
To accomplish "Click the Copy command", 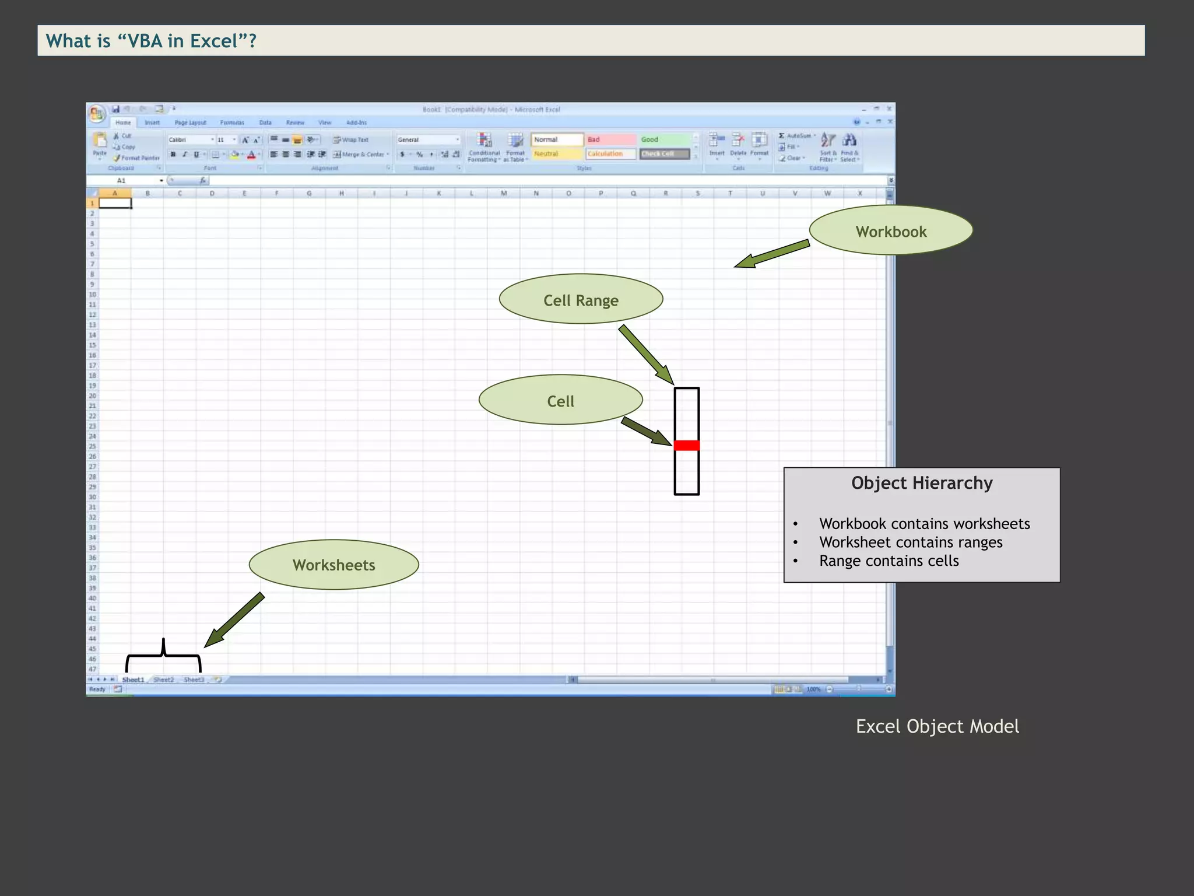I will coord(124,147).
